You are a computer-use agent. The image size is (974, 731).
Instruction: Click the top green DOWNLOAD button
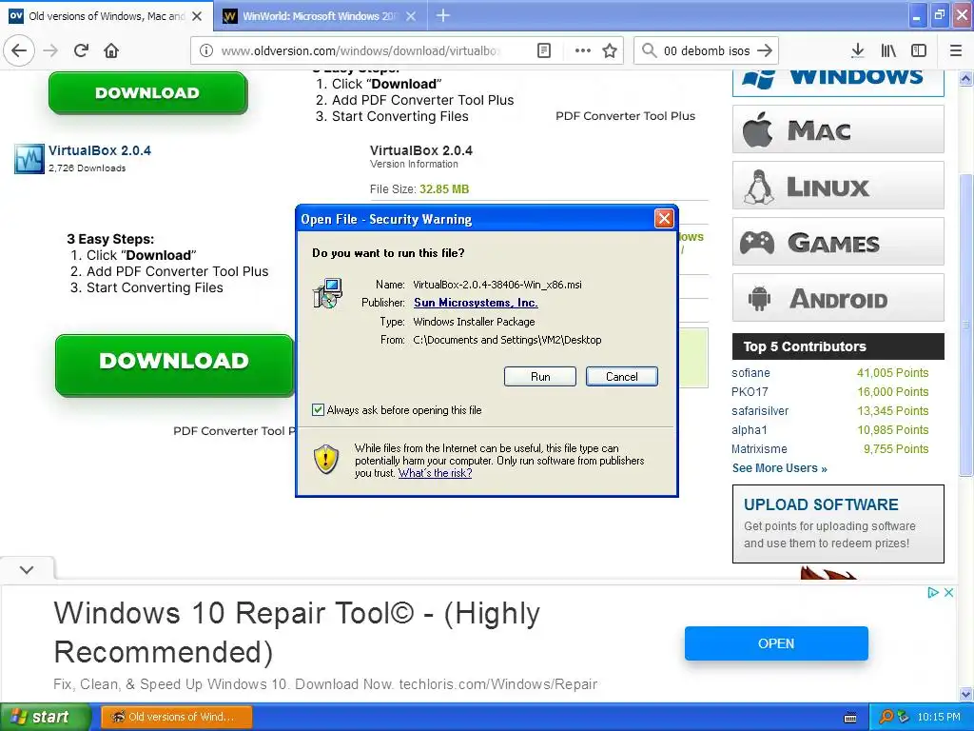pyautogui.click(x=147, y=92)
